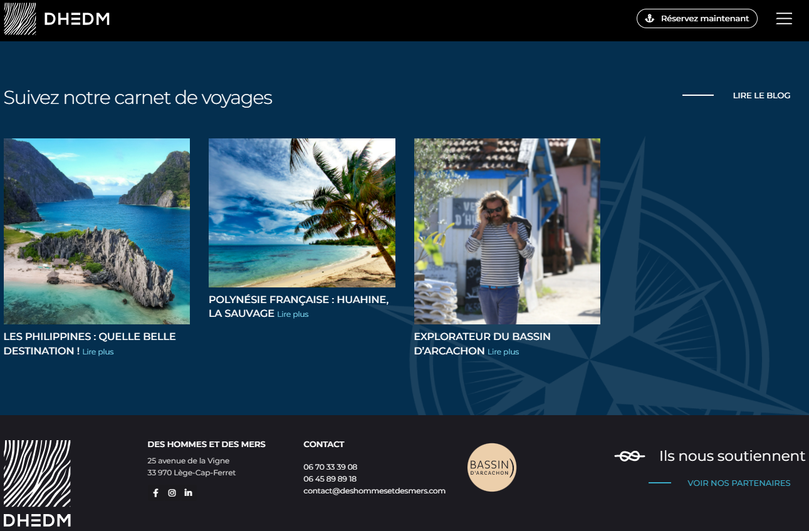Click the DHEDM logo in header
Screen dimensions: 809x531
(57, 19)
